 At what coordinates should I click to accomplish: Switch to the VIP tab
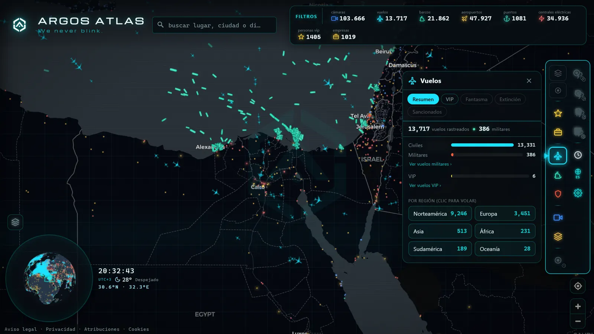pos(450,99)
